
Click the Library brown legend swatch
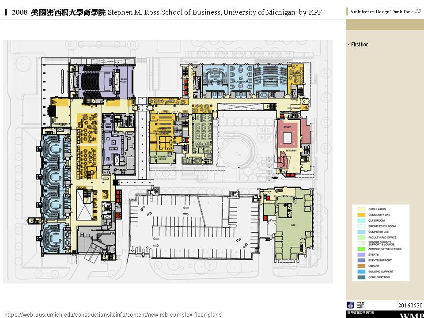click(360, 266)
